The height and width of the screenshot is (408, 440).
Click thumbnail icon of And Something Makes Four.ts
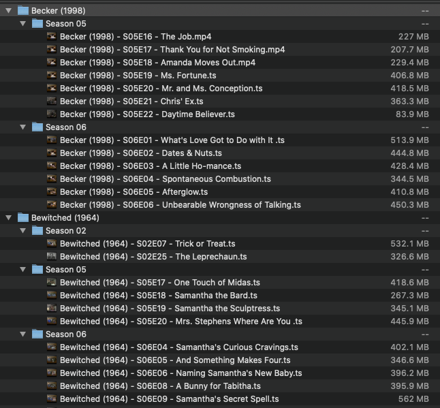pos(52,360)
